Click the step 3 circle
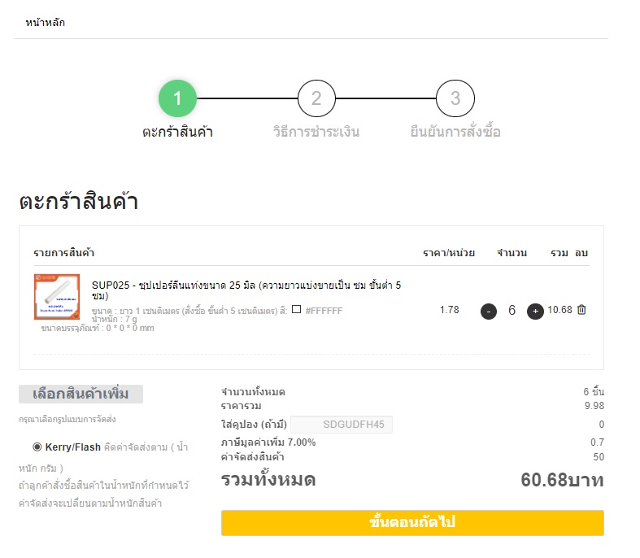640x558 pixels. pyautogui.click(x=455, y=99)
